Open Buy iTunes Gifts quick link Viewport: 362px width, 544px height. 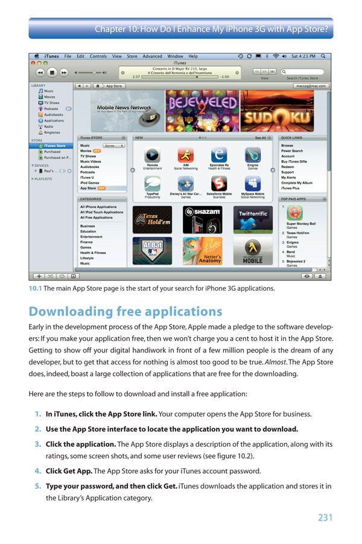coord(294,161)
